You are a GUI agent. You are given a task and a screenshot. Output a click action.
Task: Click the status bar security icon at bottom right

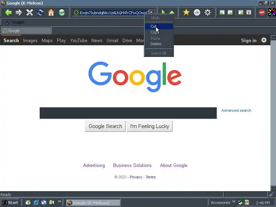pos(272,194)
